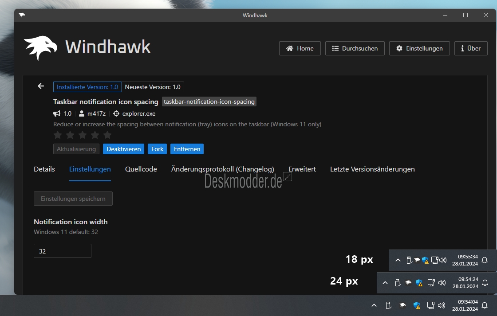This screenshot has width=497, height=316.
Task: Open the Über info page
Action: pyautogui.click(x=471, y=48)
